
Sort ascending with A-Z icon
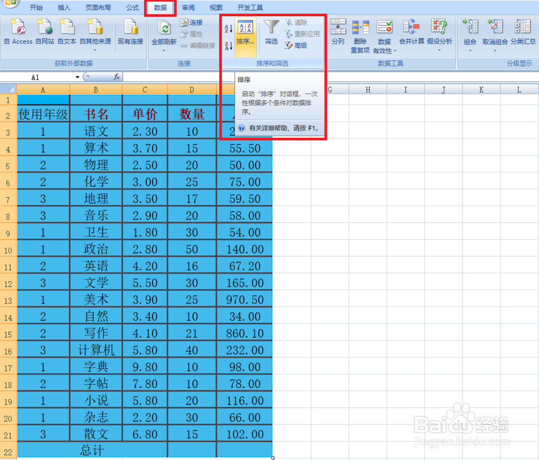tap(228, 29)
